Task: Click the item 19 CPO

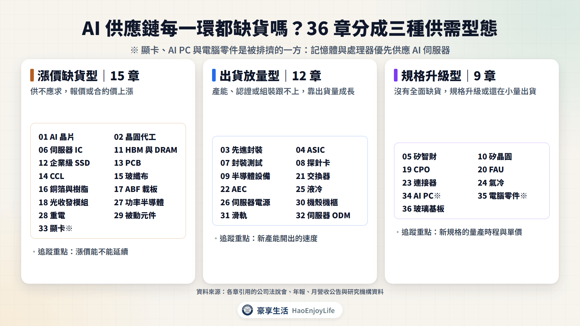Action: pos(416,170)
